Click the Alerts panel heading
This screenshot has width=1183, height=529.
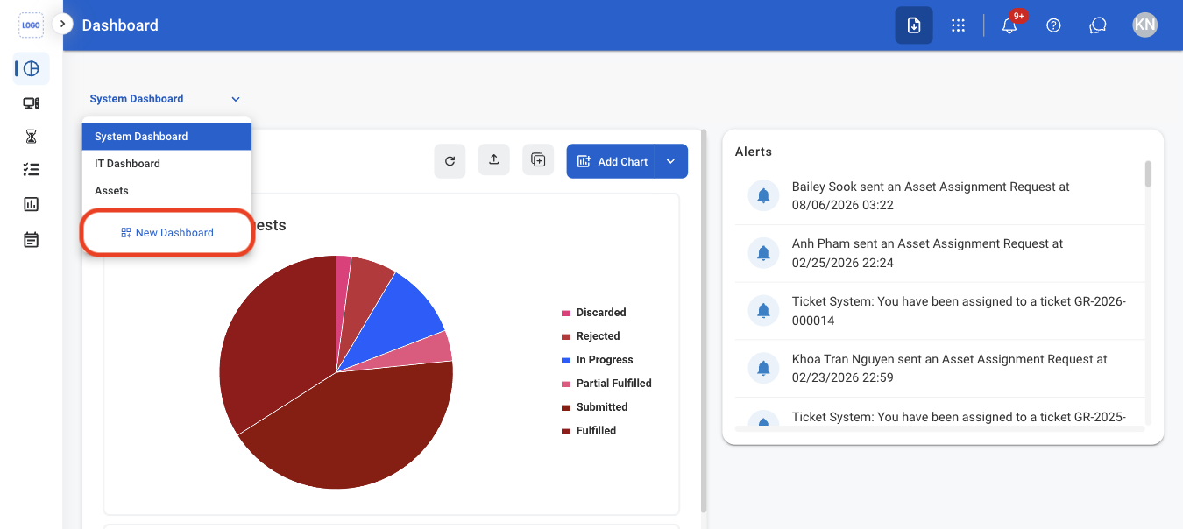point(754,152)
